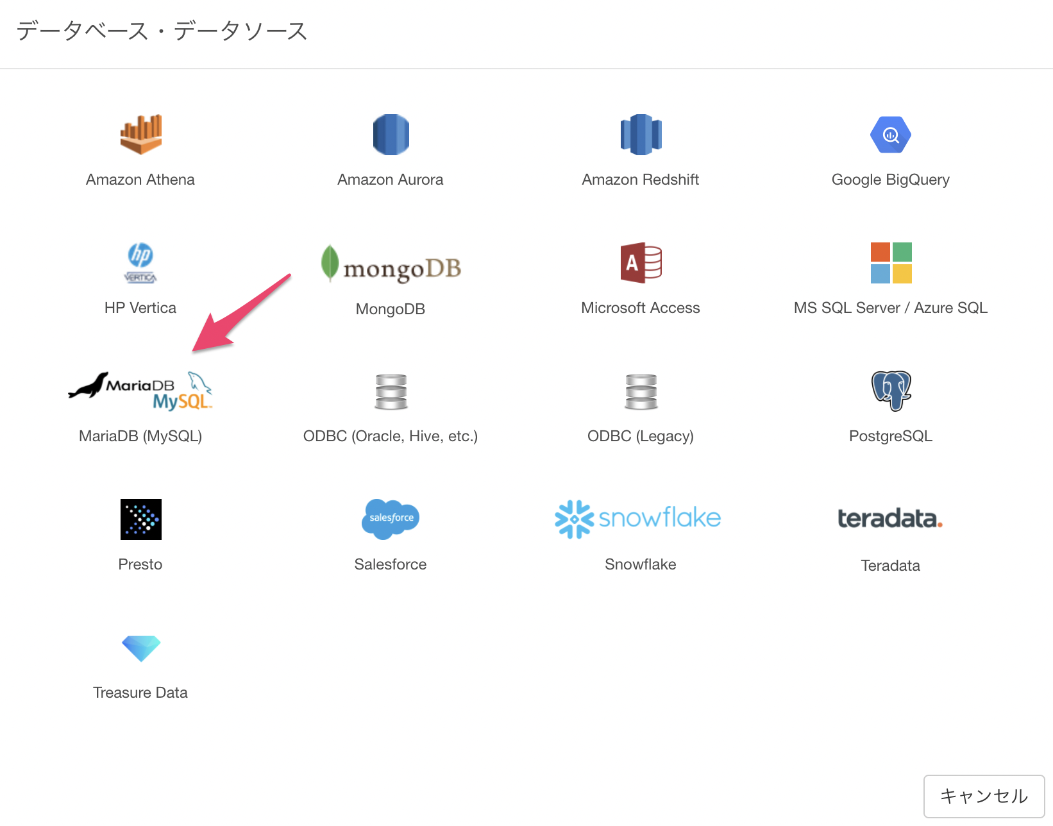Select the database icon above ODBC (Oracle, Hive, etc.)
This screenshot has width=1053, height=826.
[x=391, y=391]
